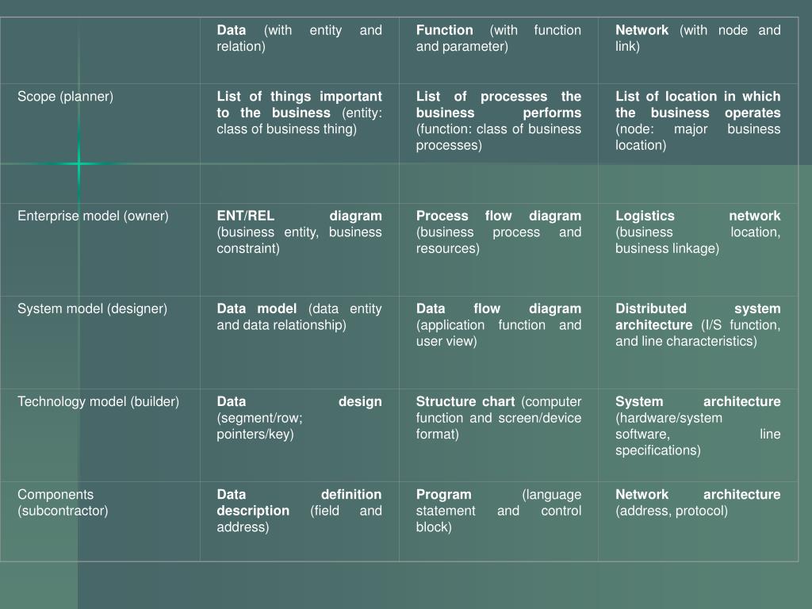The image size is (812, 609).
Task: Select the Scope (planner) row label
Action: [x=65, y=96]
